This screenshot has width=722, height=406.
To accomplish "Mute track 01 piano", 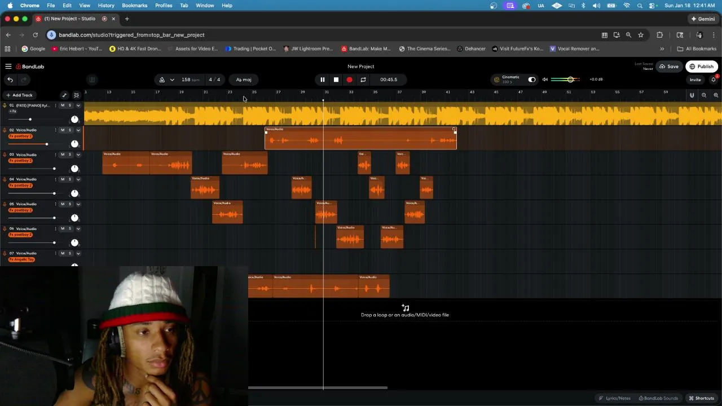I will (x=63, y=105).
